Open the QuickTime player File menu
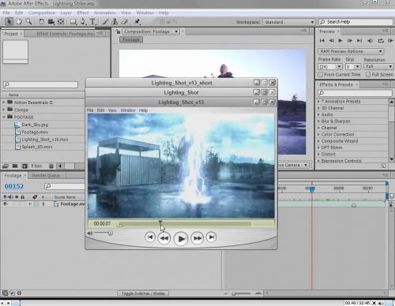395x306 pixels. coord(90,110)
